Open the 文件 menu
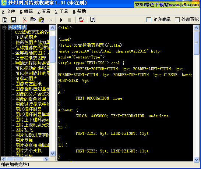This screenshot has height=169, width=201. [8, 11]
